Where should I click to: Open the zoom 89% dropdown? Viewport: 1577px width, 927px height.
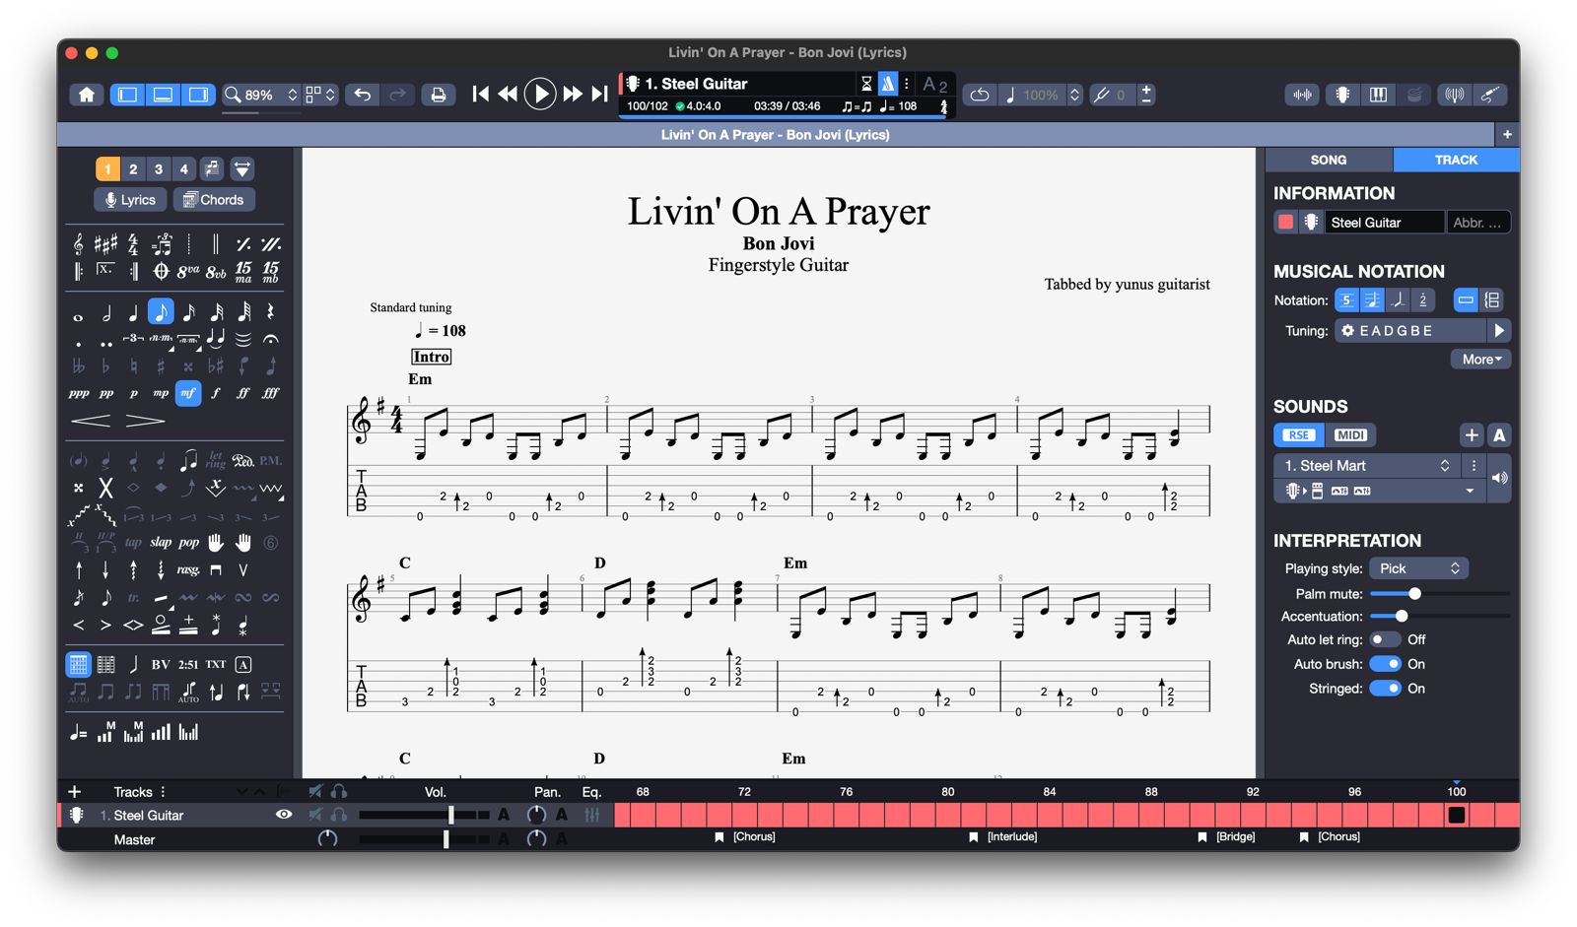click(x=260, y=95)
